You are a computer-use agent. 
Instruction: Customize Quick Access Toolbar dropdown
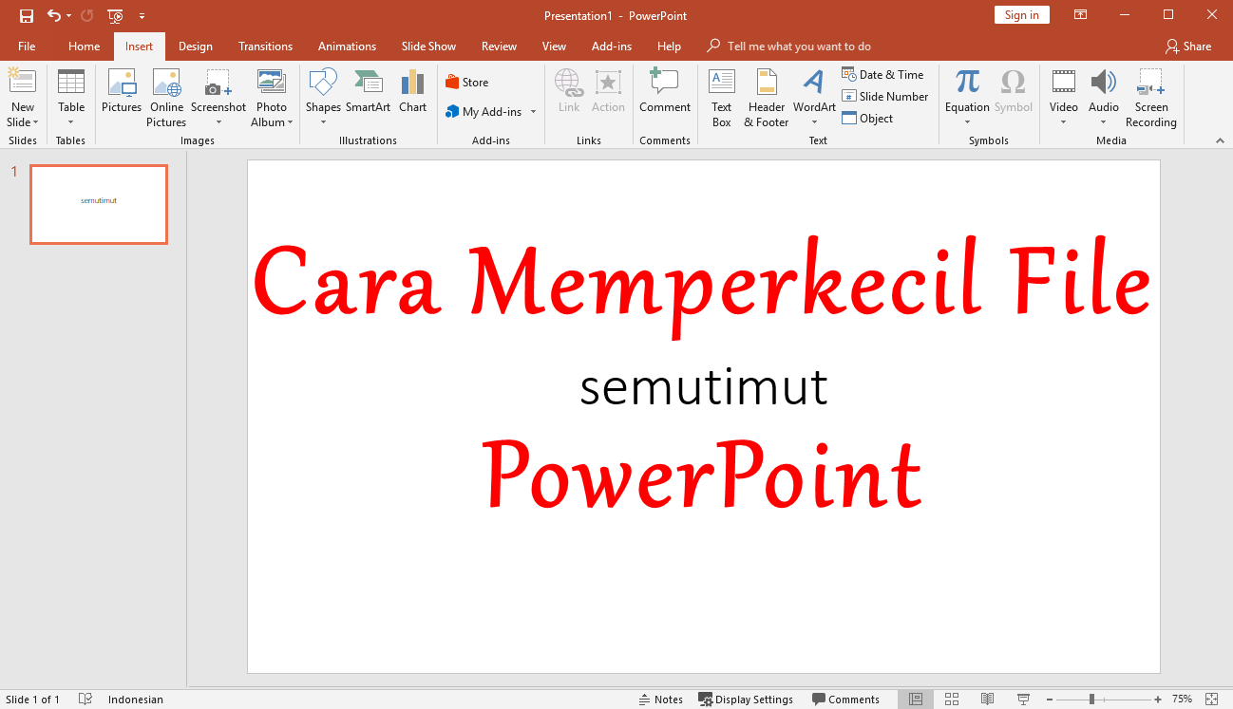[x=142, y=16]
